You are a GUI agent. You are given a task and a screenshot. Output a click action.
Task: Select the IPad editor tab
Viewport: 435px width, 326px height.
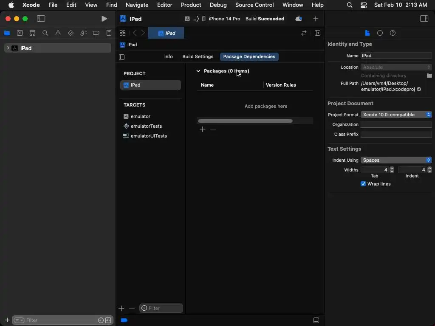click(166, 33)
